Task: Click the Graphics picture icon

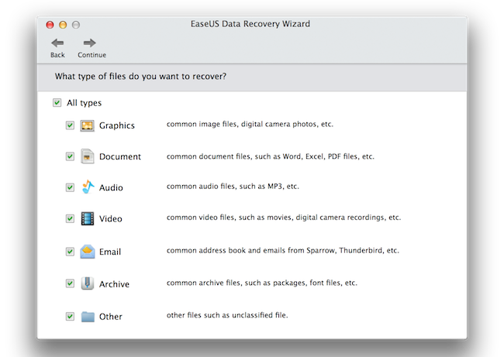Action: (88, 125)
